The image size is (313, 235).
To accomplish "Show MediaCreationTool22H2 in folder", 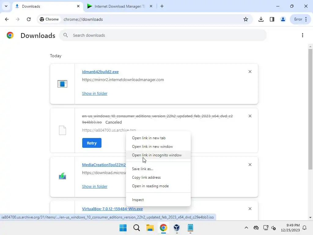I will pos(95,186).
